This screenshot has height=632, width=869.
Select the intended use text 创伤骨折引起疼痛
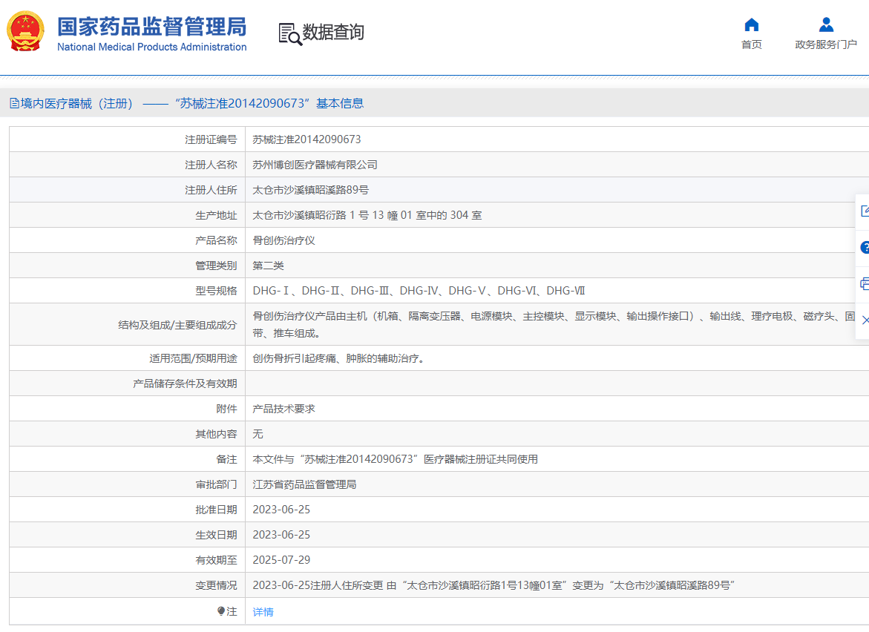[x=339, y=358]
